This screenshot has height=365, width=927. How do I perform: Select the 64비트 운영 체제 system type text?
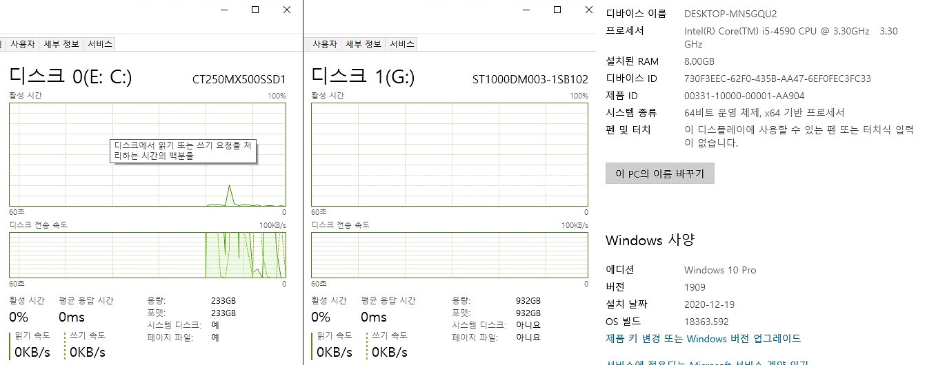[764, 113]
